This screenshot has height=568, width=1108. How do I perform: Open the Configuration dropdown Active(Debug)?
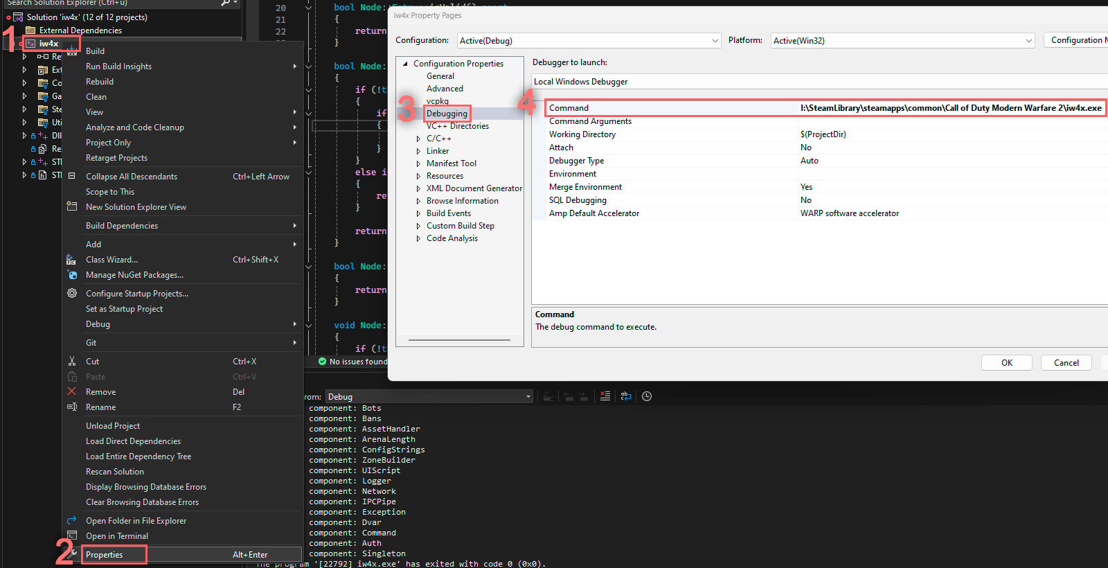pos(589,41)
